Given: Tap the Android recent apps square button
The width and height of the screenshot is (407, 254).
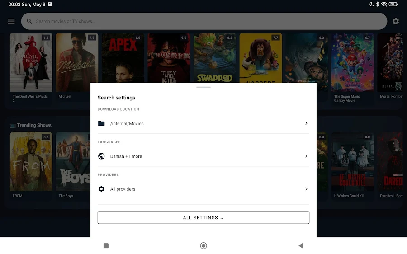Looking at the screenshot, I should 106,245.
